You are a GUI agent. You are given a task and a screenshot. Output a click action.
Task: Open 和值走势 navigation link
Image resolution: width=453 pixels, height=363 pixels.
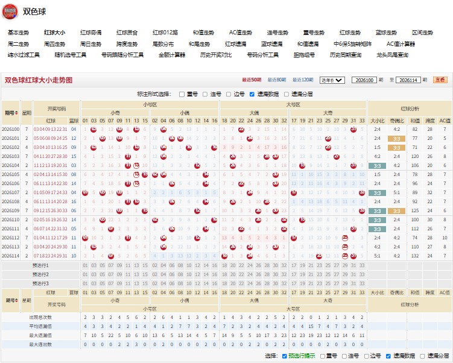pyautogui.click(x=204, y=33)
